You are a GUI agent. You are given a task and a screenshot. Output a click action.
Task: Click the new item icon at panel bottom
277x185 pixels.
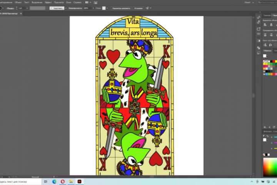point(274,127)
